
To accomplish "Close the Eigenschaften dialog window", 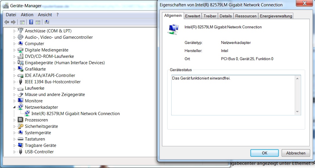I will (x=304, y=3).
